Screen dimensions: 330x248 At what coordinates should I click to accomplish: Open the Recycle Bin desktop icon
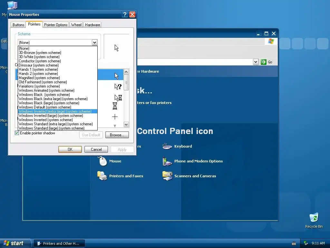[x=314, y=218]
